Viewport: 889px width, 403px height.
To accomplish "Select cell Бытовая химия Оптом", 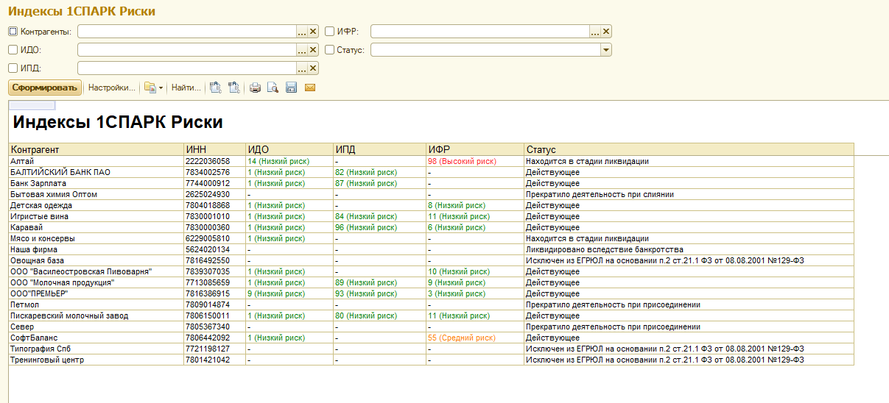I will click(x=96, y=194).
